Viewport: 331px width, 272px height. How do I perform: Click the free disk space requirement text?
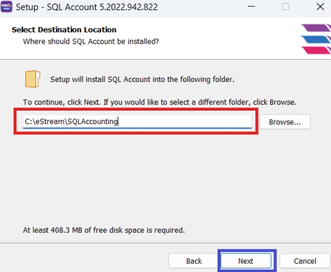(x=104, y=230)
